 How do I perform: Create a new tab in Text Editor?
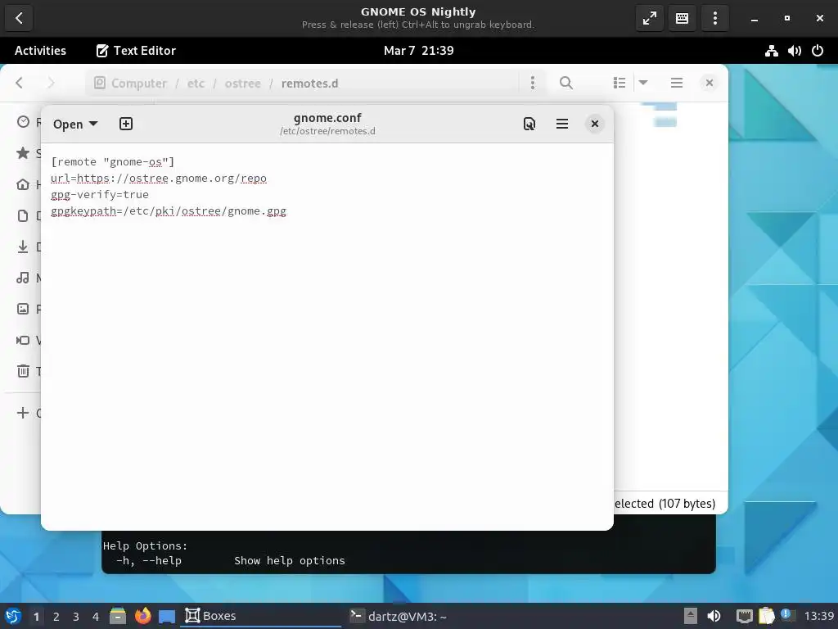[125, 124]
